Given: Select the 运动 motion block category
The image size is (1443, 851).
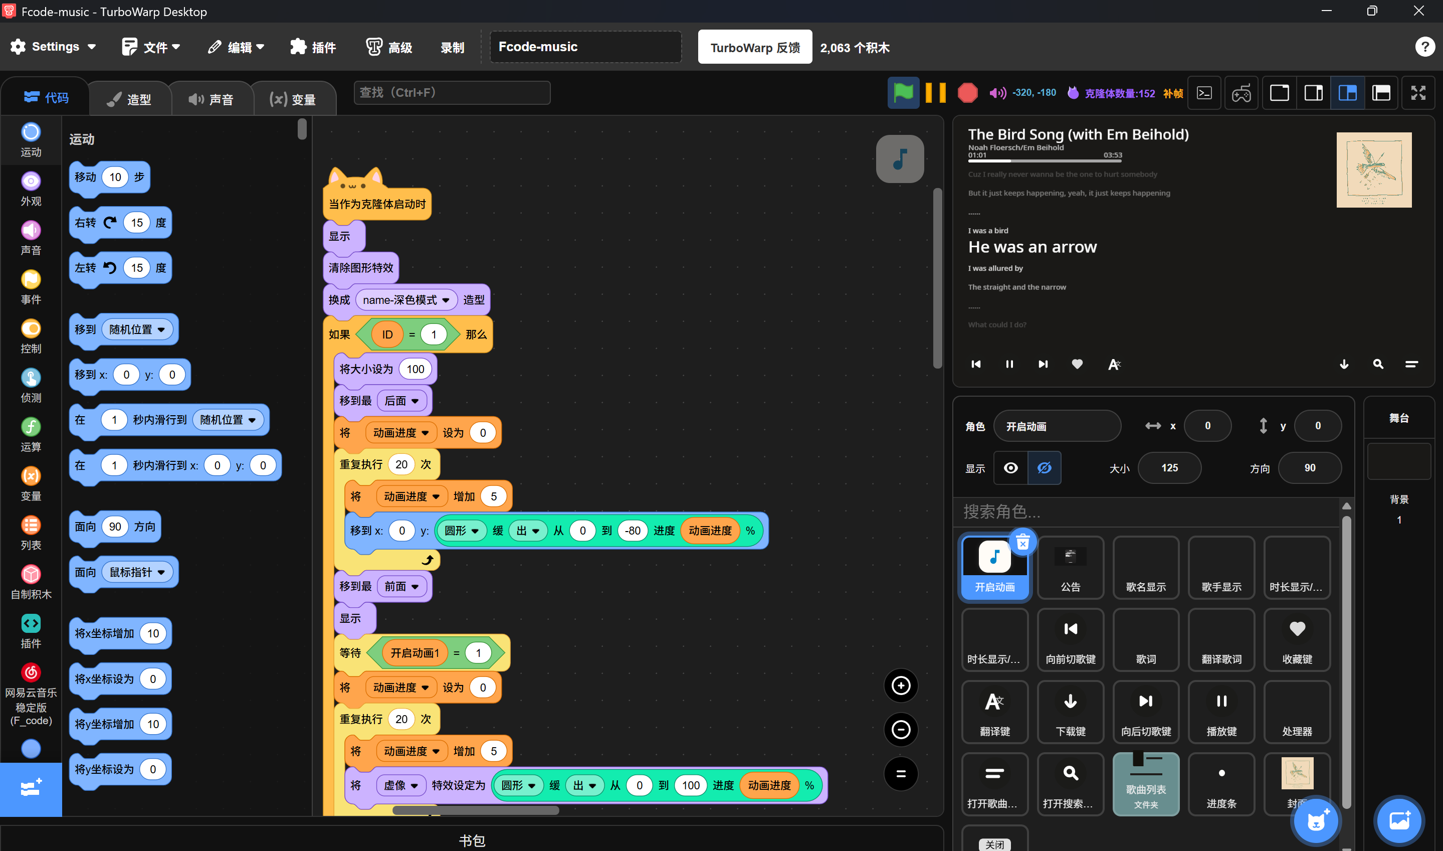Looking at the screenshot, I should [31, 140].
